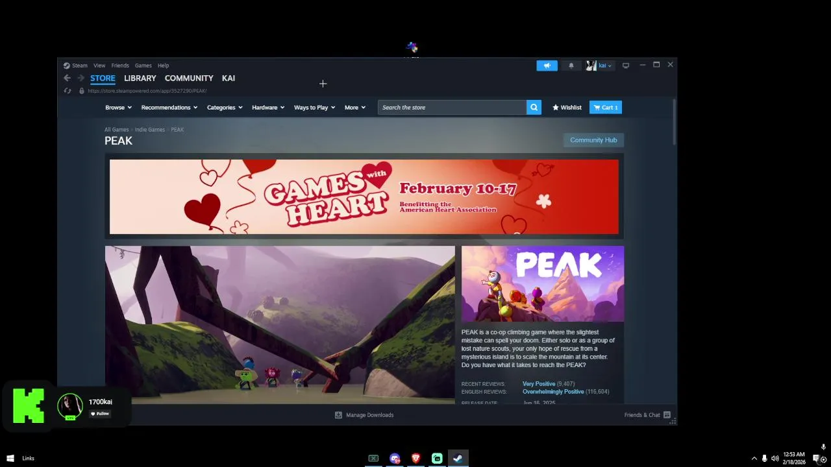Show hidden system tray icons

pos(754,459)
